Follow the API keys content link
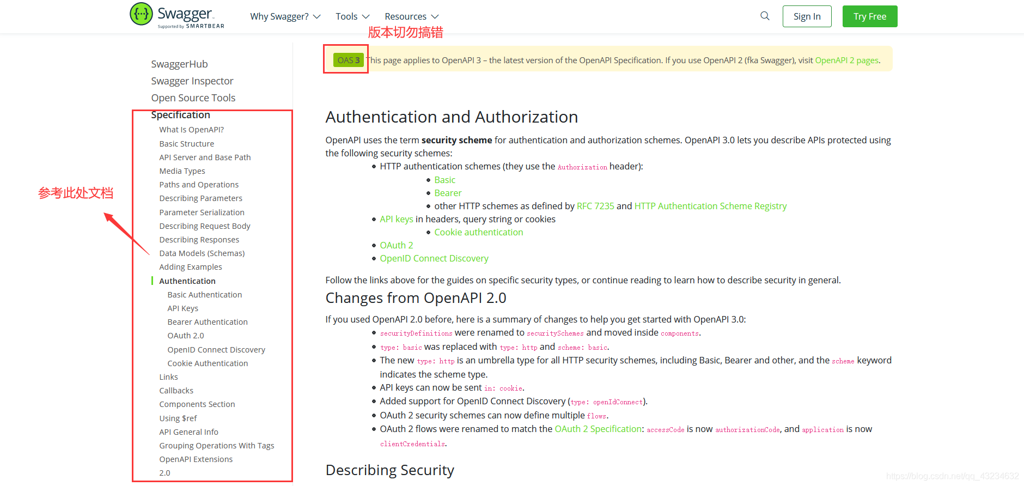The width and height of the screenshot is (1024, 486). (x=397, y=219)
